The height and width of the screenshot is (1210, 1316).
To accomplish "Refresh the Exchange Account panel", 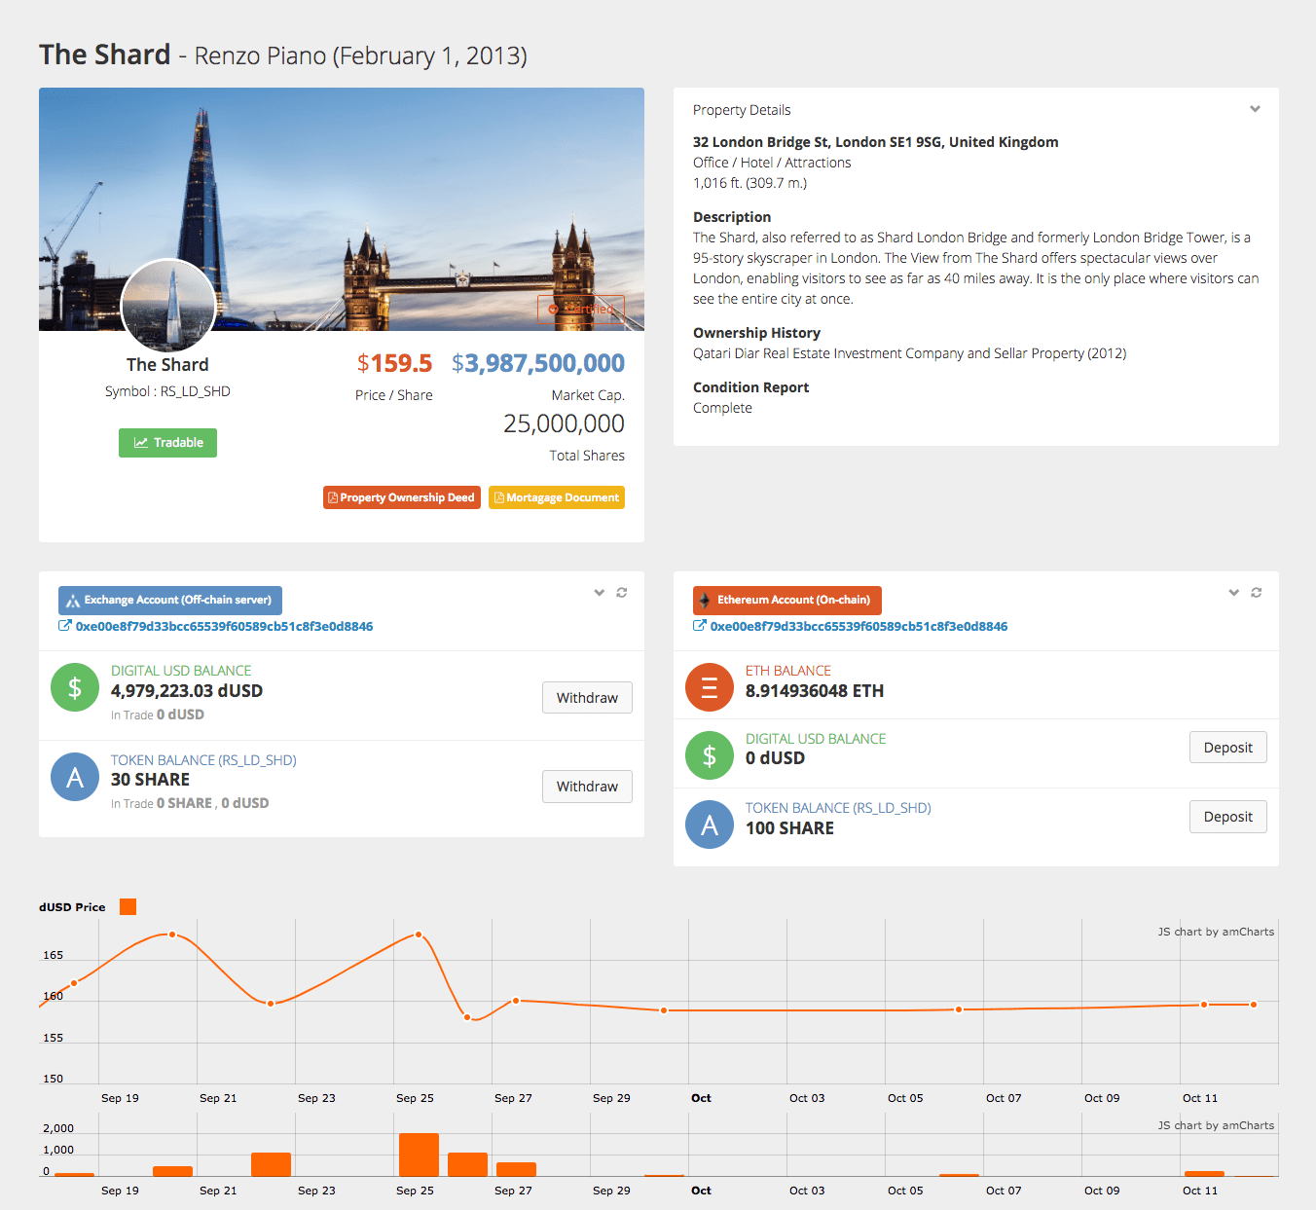I will pos(622,592).
